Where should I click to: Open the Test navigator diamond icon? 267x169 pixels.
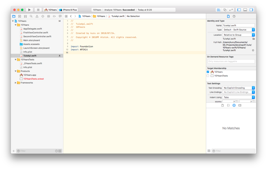point(43,16)
